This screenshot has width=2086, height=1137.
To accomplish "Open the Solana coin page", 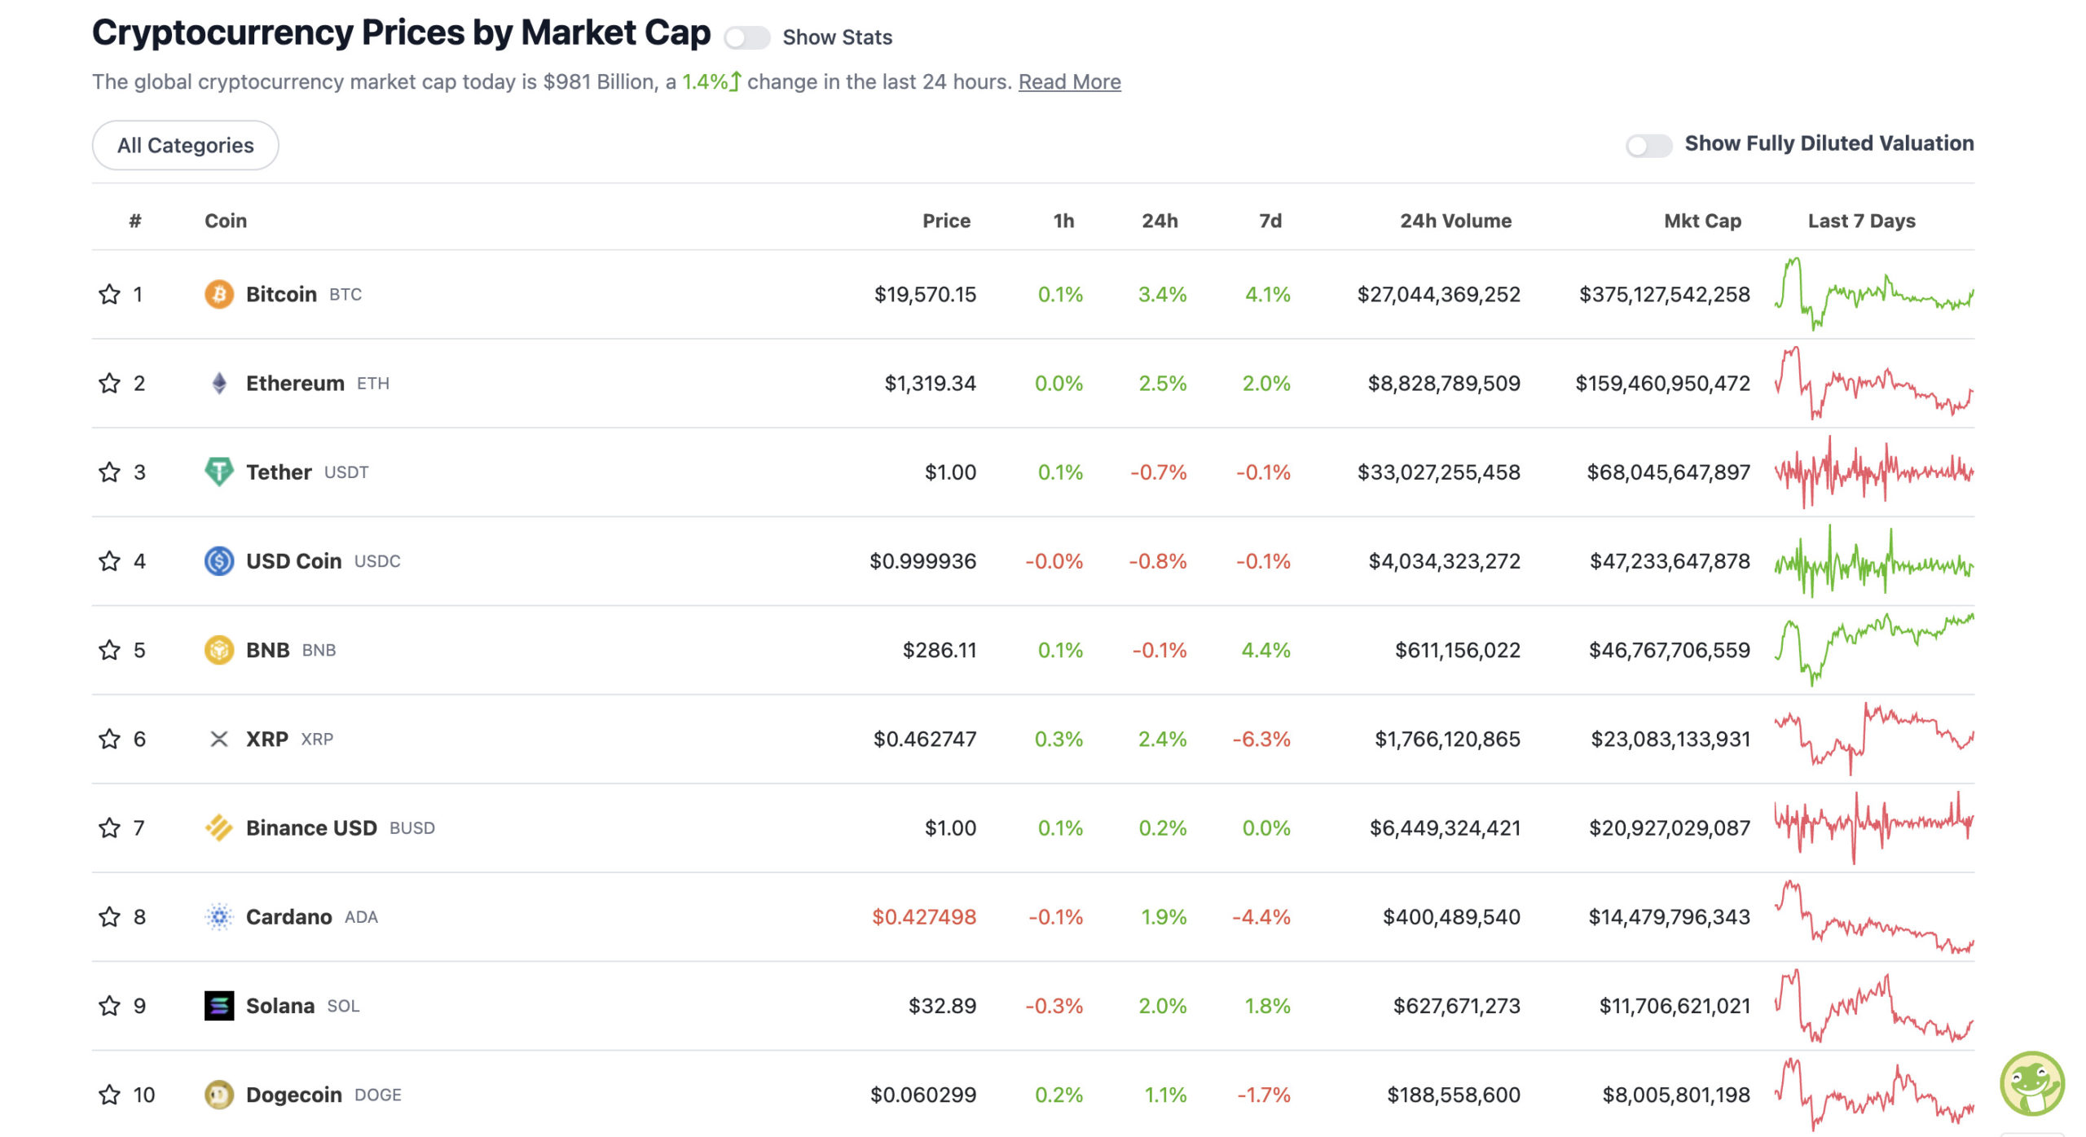I will tap(280, 1006).
